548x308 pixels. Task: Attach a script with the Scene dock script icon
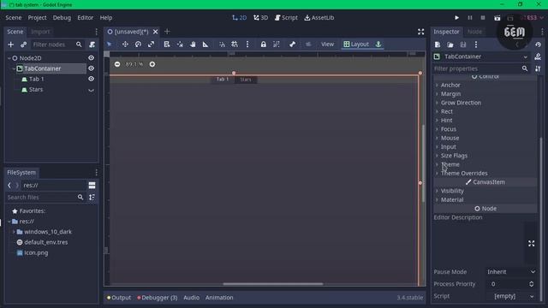point(92,44)
